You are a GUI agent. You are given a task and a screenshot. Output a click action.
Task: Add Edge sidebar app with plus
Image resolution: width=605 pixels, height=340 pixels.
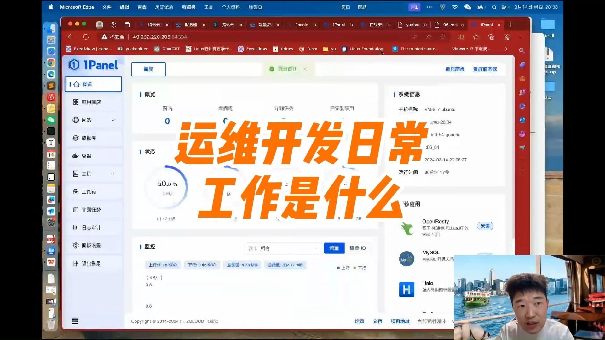pyautogui.click(x=522, y=170)
